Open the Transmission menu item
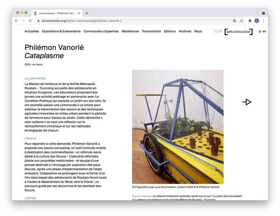The height and width of the screenshot is (216, 280). pos(152,31)
